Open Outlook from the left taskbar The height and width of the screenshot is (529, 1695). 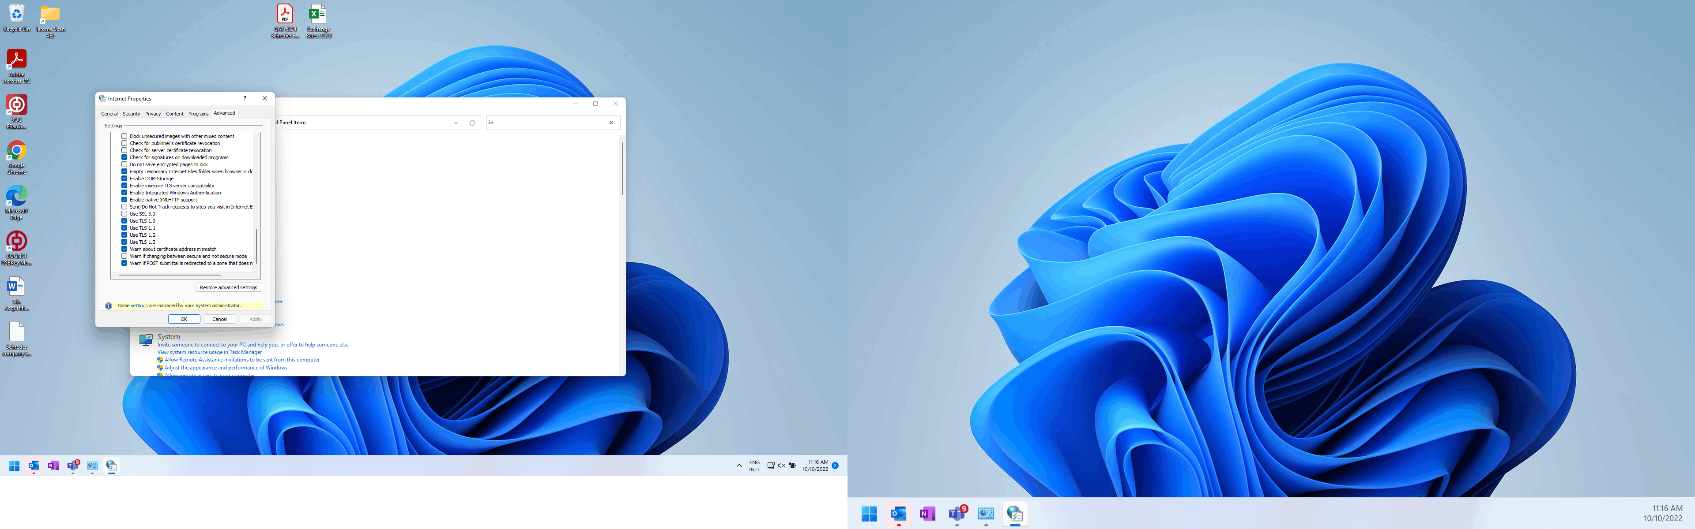[x=34, y=465]
